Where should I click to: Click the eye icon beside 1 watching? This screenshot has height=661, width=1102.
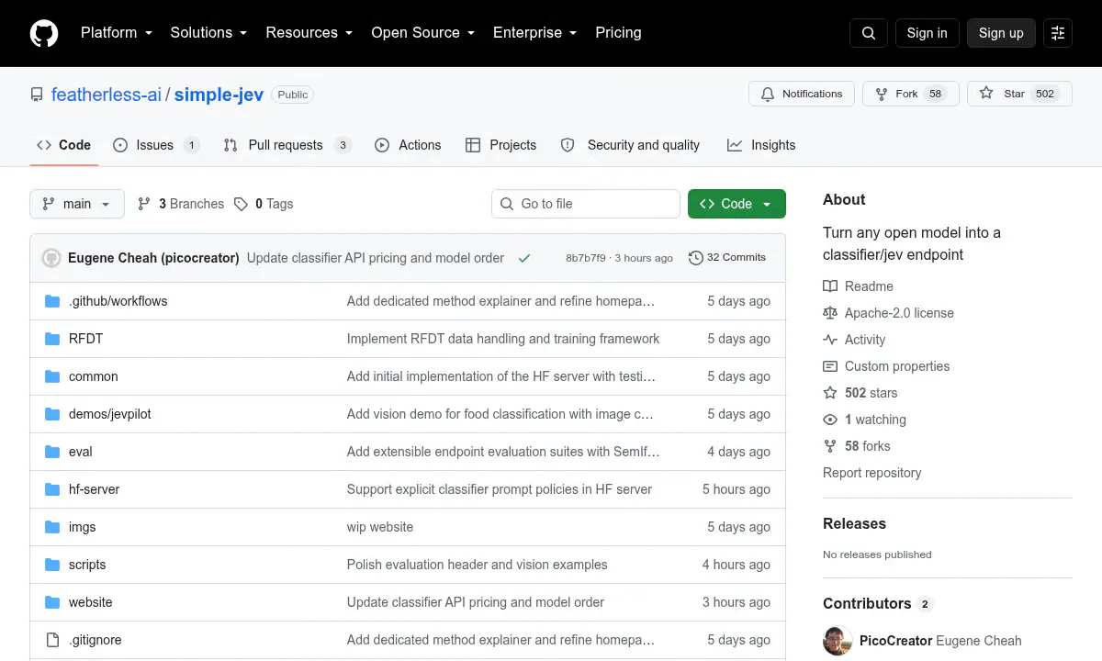point(830,420)
